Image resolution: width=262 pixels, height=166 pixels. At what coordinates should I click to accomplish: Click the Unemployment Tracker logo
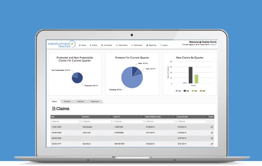[x=62, y=44]
